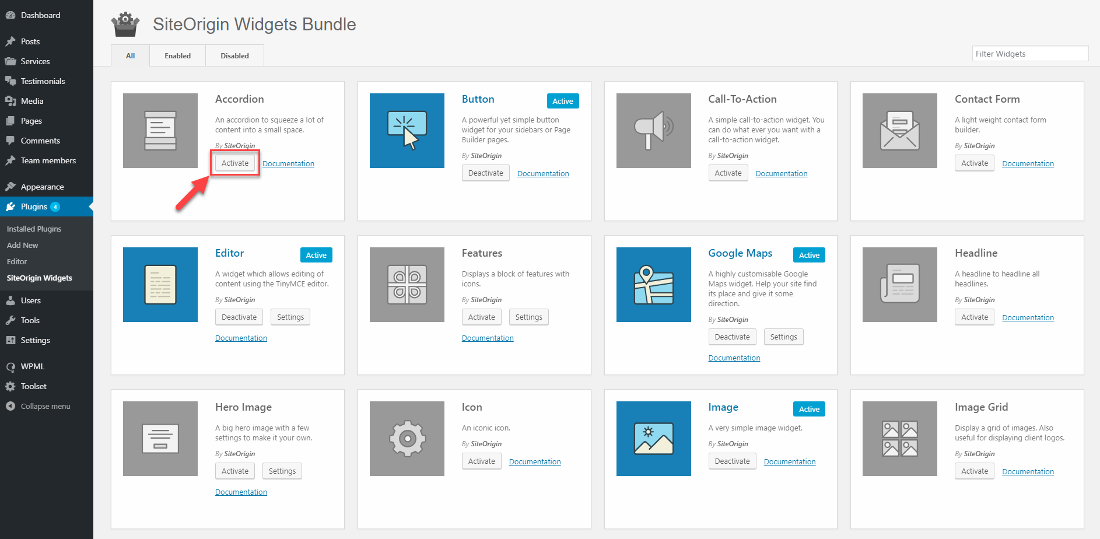
Task: Activate the Hero Image widget
Action: [x=235, y=471]
